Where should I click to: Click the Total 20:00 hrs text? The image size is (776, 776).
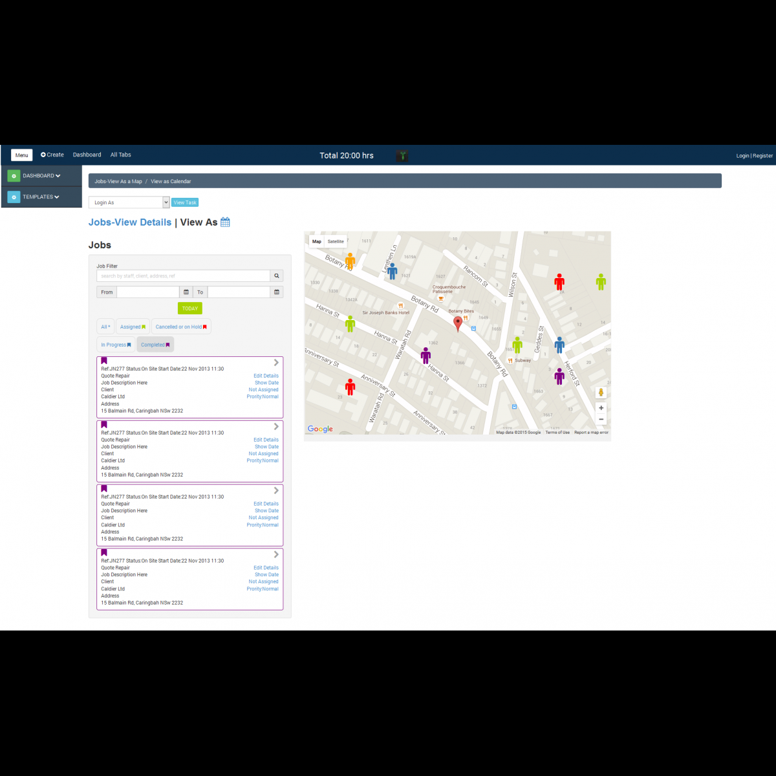click(347, 155)
